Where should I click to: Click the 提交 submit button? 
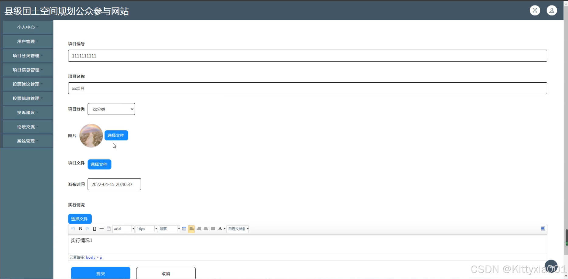tap(101, 273)
